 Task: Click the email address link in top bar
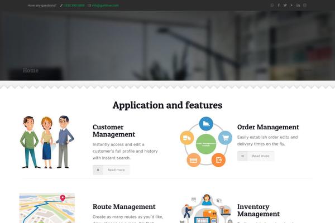pyautogui.click(x=105, y=6)
